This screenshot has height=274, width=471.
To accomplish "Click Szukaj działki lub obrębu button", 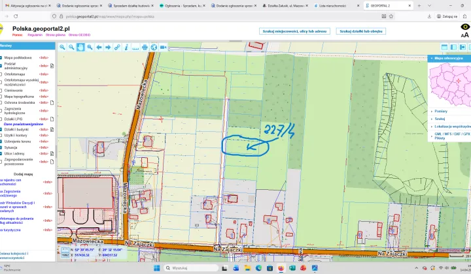I will [360, 31].
